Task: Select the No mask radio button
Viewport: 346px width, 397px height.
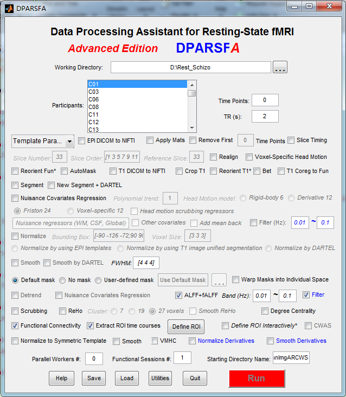Action: pos(62,280)
